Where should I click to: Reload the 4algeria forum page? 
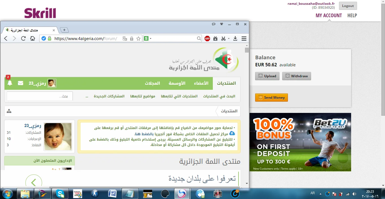tap(23, 38)
